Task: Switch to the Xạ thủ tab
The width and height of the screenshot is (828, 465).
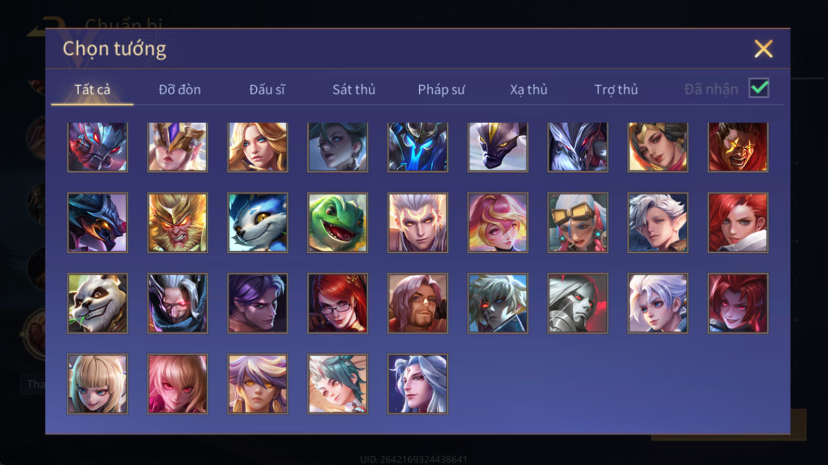Action: (x=529, y=89)
